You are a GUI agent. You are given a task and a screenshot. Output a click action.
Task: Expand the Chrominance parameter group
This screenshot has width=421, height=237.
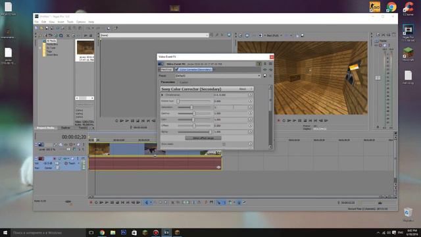pos(162,95)
